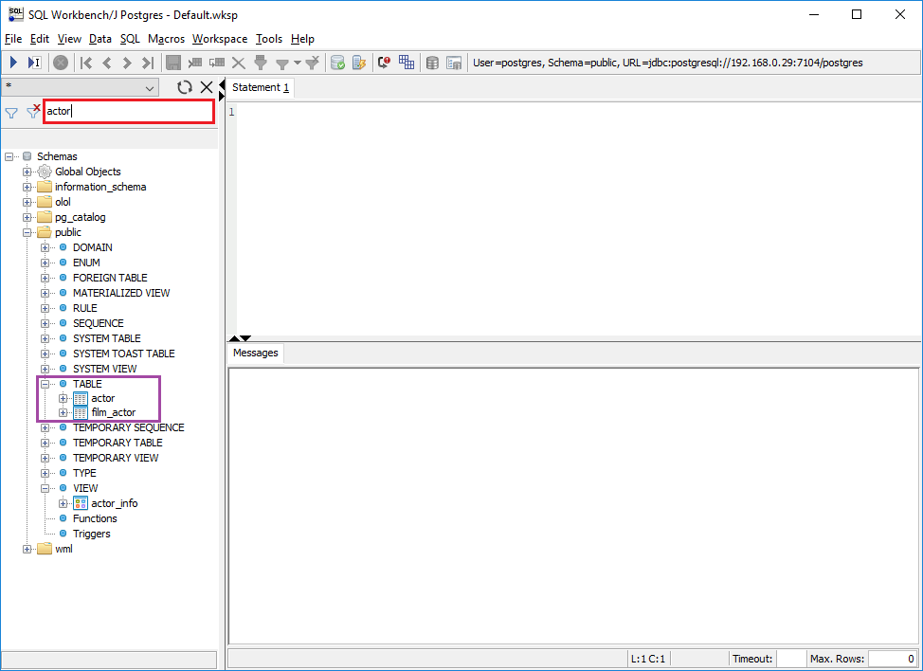
Task: Select the actor_info view
Action: (x=115, y=502)
